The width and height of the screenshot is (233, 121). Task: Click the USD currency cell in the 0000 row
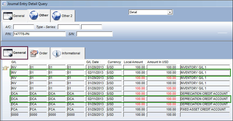coord(114,115)
